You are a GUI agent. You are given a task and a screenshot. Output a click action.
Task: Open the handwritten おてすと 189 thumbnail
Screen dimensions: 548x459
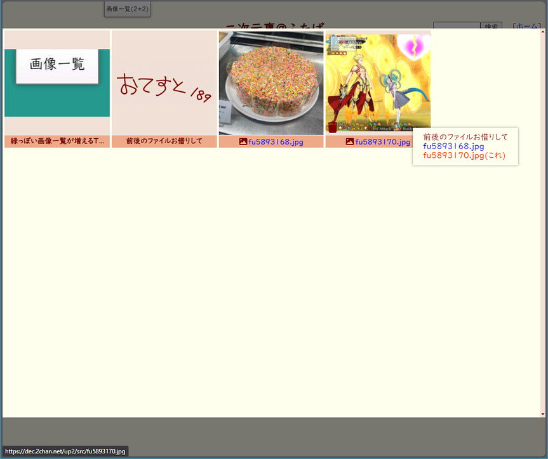[x=164, y=82]
